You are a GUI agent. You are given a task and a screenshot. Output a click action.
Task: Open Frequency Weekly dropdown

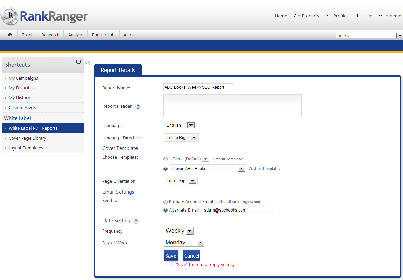click(179, 231)
